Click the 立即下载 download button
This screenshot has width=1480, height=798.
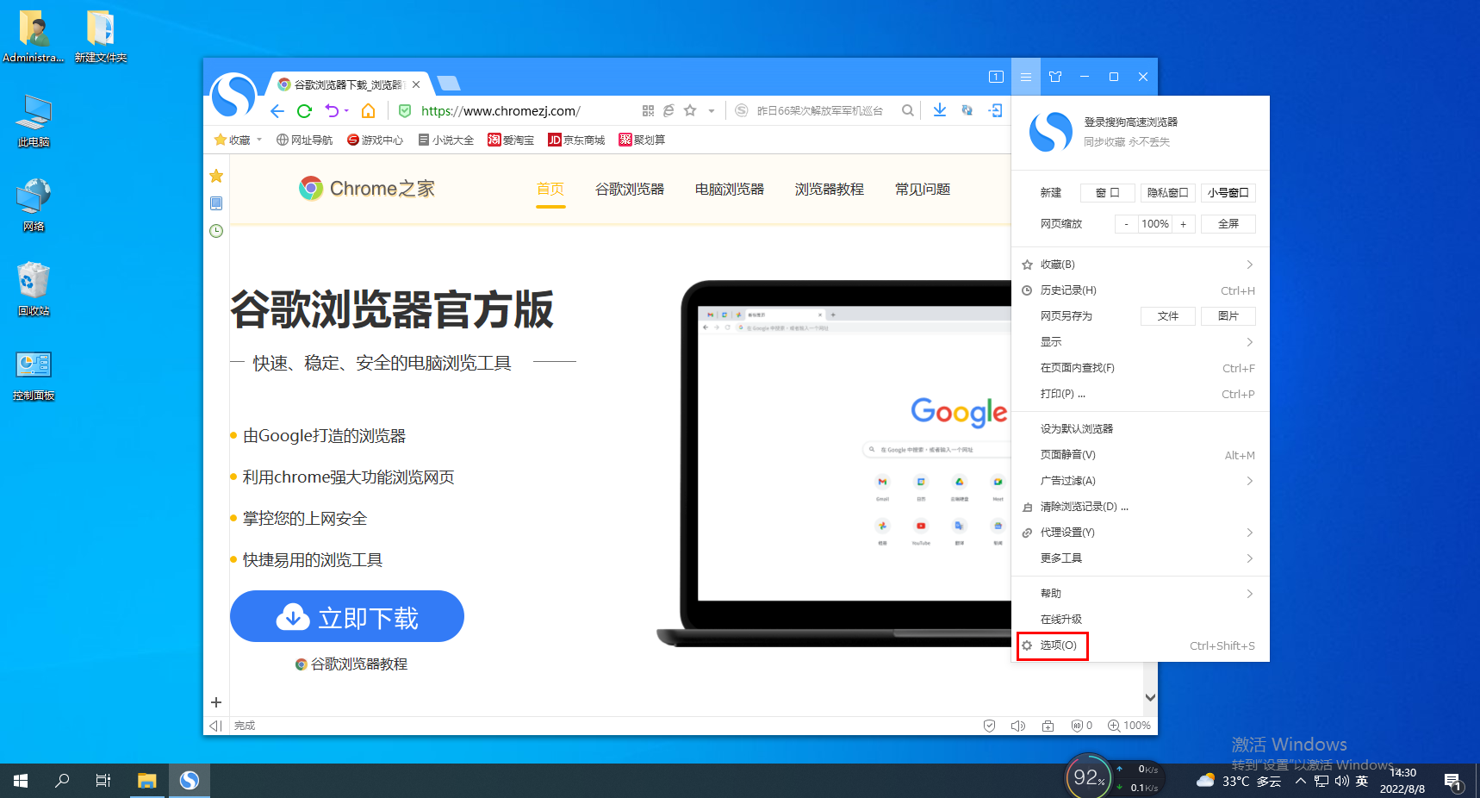[x=346, y=616]
